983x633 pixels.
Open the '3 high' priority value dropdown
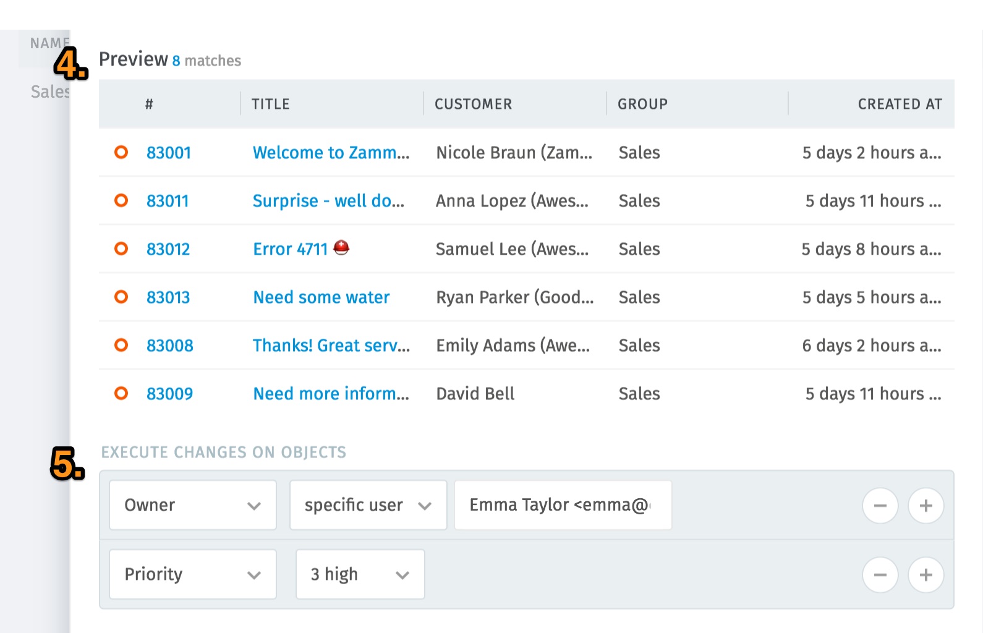(360, 574)
